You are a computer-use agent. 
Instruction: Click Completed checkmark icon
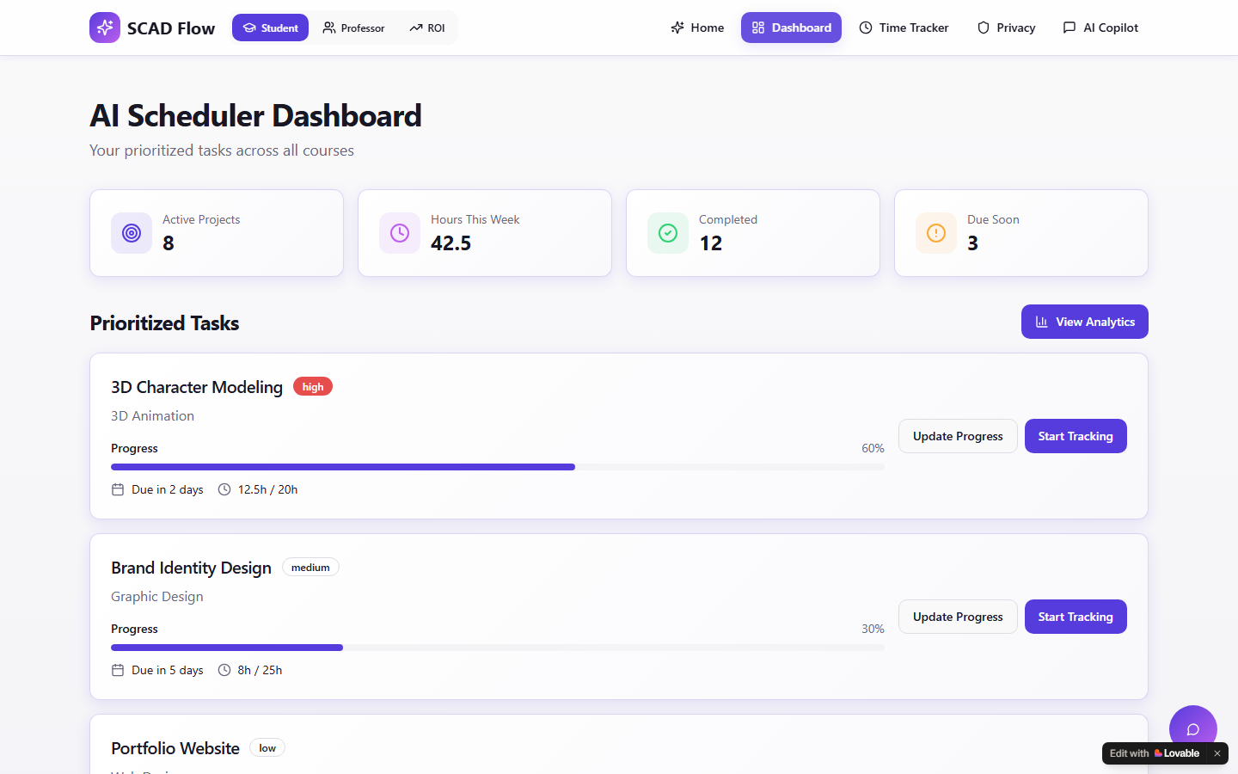pos(668,233)
